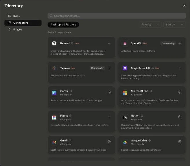Click the Resend logo icon
Viewport: 190px width, 166px height.
point(54,43)
